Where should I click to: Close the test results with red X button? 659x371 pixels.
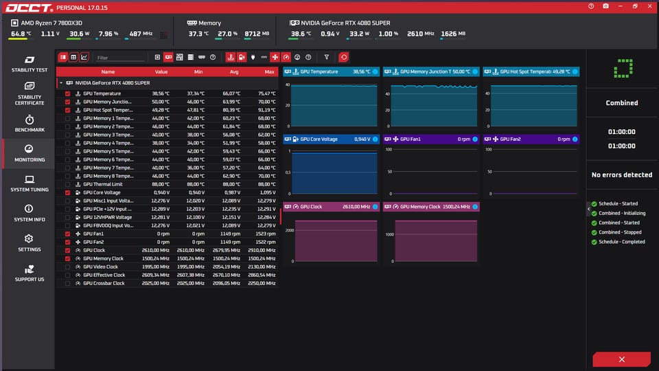622,359
